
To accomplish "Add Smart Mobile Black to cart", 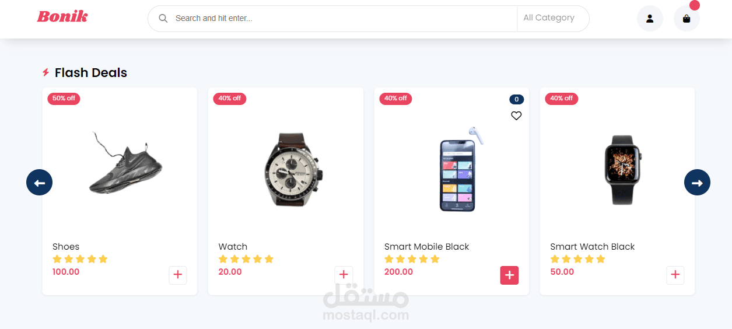I will point(509,275).
